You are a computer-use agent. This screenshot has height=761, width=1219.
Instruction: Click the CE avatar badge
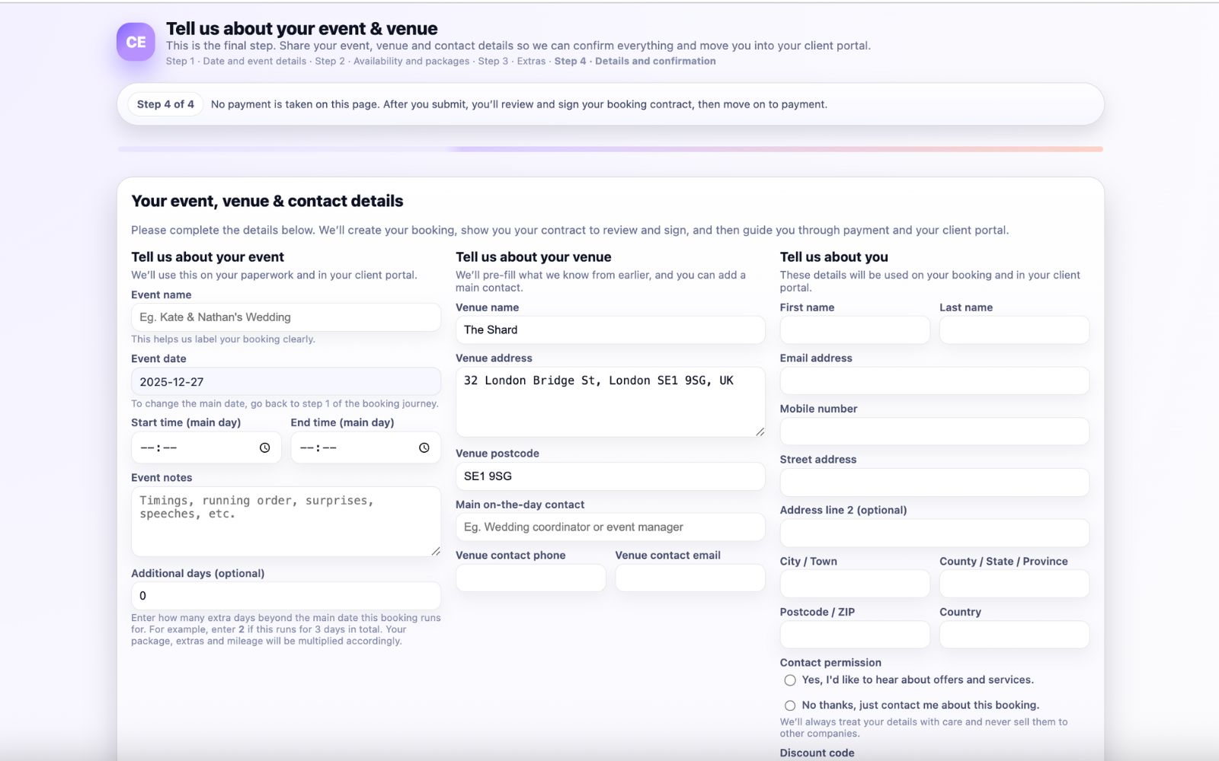(135, 43)
